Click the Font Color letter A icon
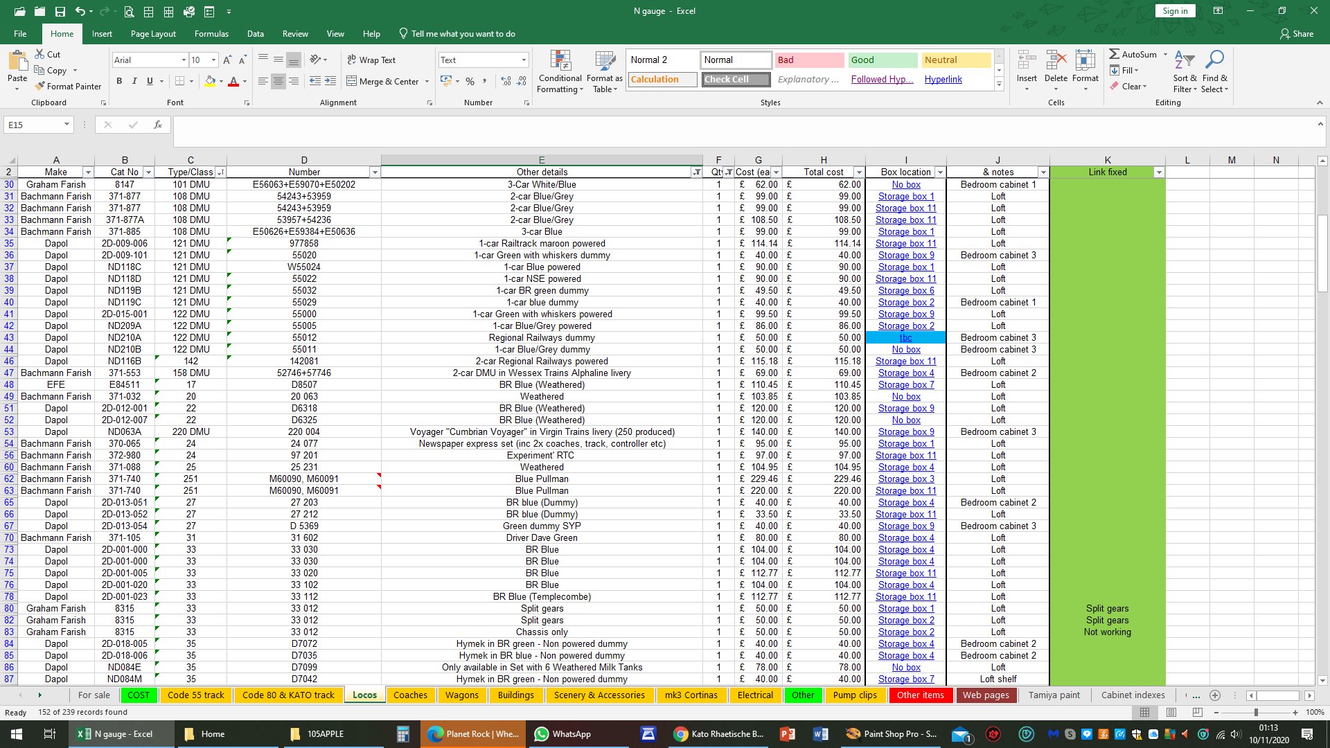Viewport: 1330px width, 748px height. coord(233,81)
